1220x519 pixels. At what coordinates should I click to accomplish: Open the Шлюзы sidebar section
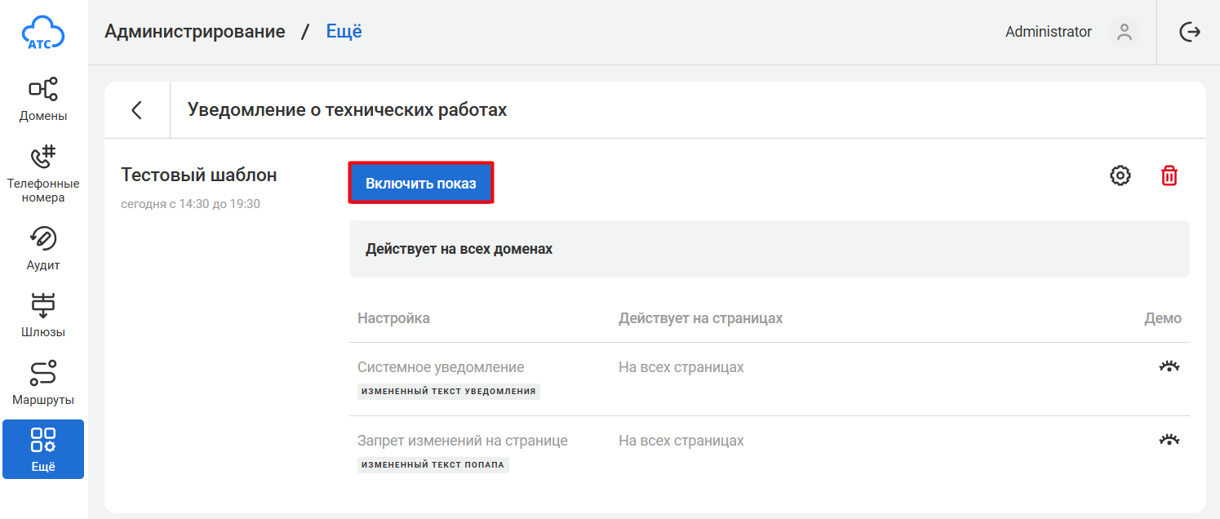click(x=43, y=315)
